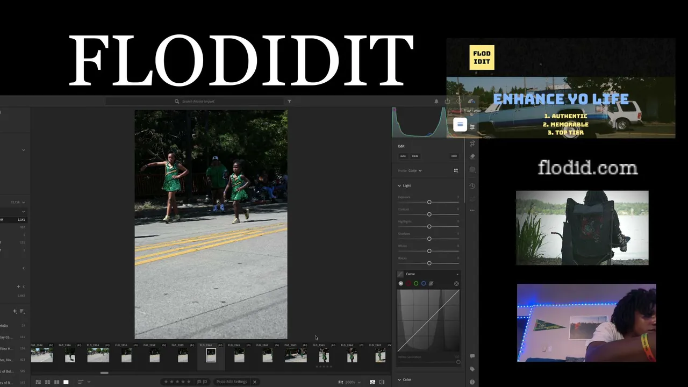Select the parametric curve mode
688x387 pixels.
(431, 283)
